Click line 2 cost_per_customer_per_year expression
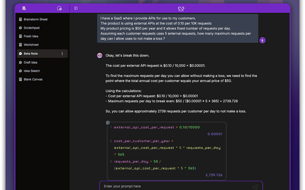The image size is (305, 190). point(167,148)
